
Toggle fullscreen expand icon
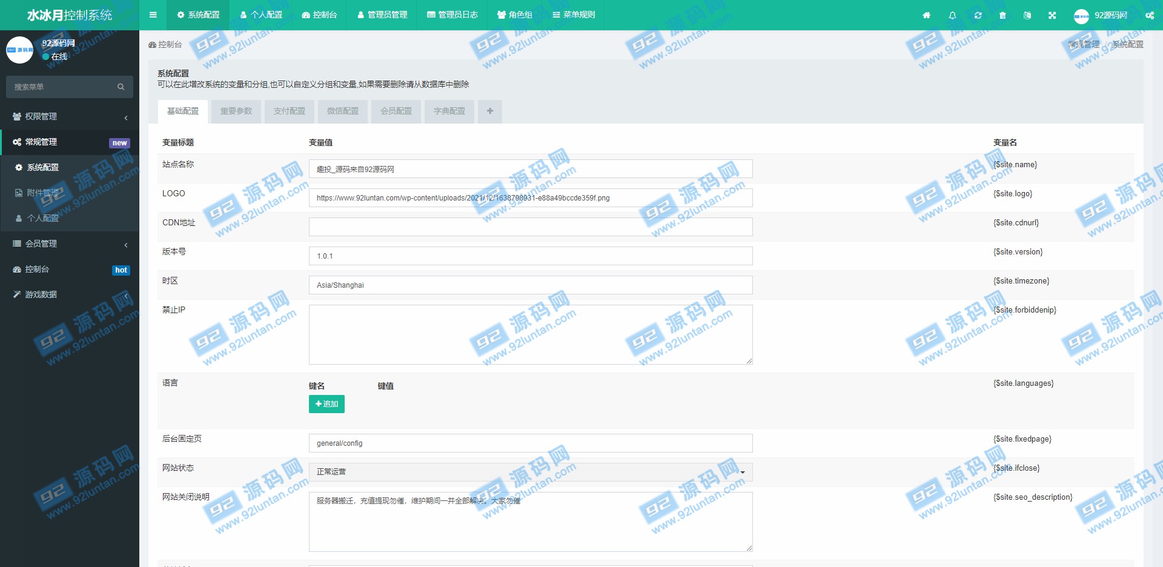coord(1052,15)
